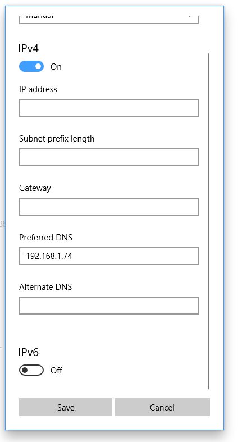Click the dialog's vertical scrollbar

click(x=208, y=221)
